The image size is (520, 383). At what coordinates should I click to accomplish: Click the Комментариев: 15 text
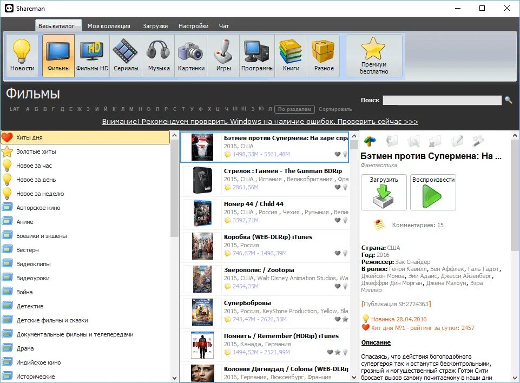tap(418, 225)
